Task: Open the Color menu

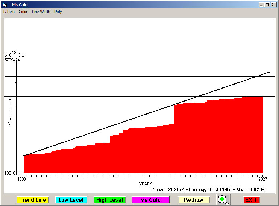Action: click(x=23, y=12)
